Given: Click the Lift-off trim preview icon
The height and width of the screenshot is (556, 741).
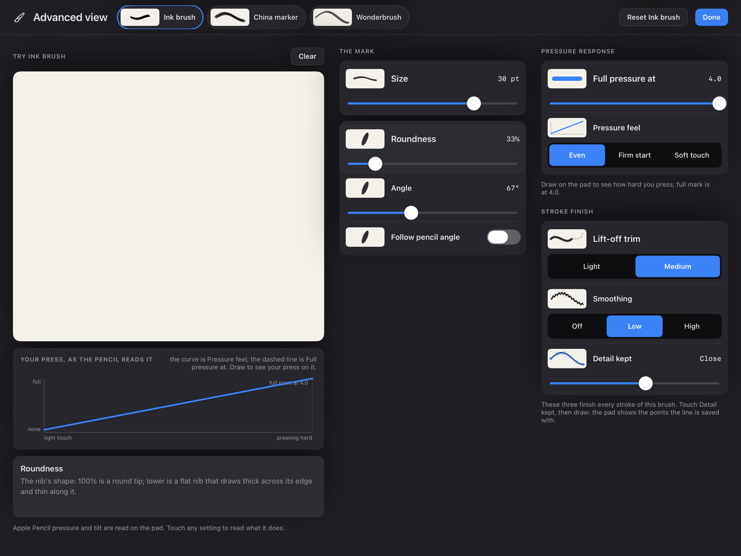Looking at the screenshot, I should pyautogui.click(x=567, y=239).
